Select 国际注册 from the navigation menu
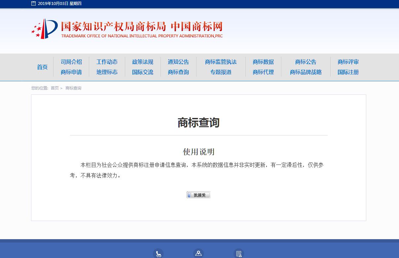 pyautogui.click(x=348, y=72)
